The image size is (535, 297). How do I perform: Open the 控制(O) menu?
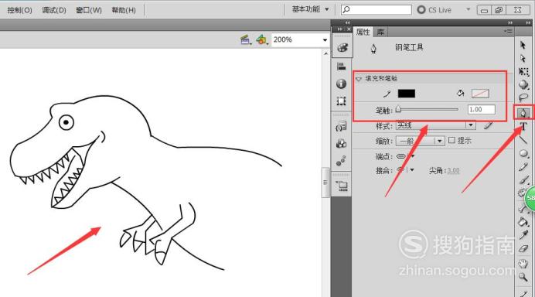click(20, 10)
